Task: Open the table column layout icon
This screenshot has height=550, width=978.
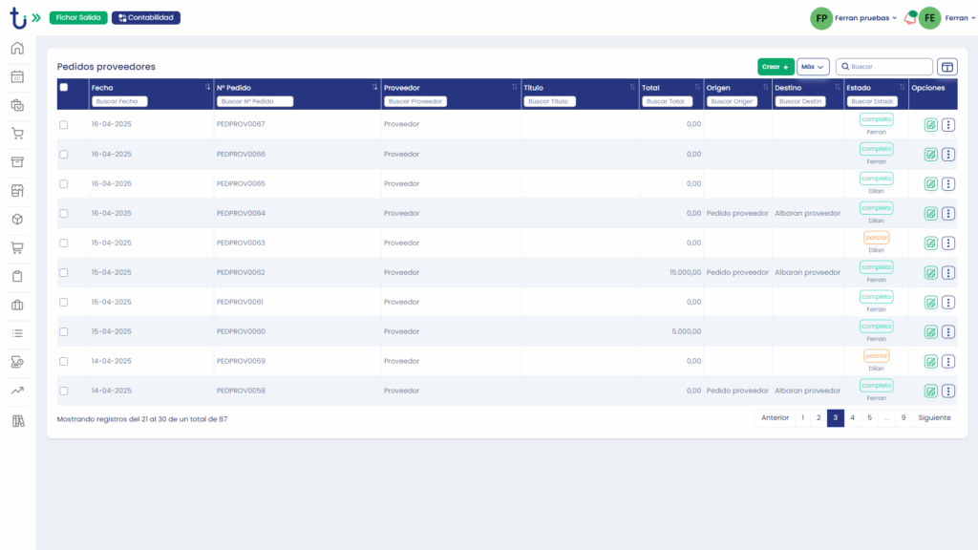Action: pos(946,67)
